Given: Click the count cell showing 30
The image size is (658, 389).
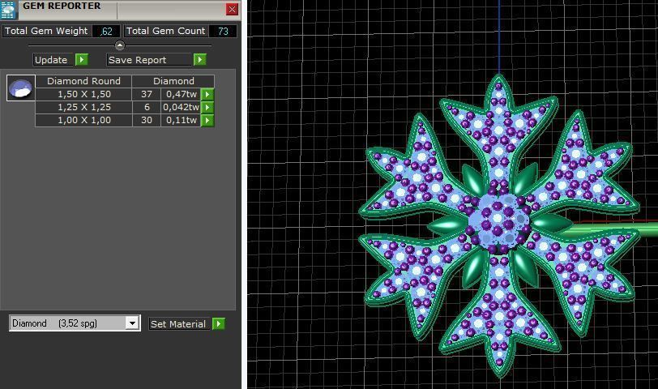Looking at the screenshot, I should pyautogui.click(x=147, y=121).
